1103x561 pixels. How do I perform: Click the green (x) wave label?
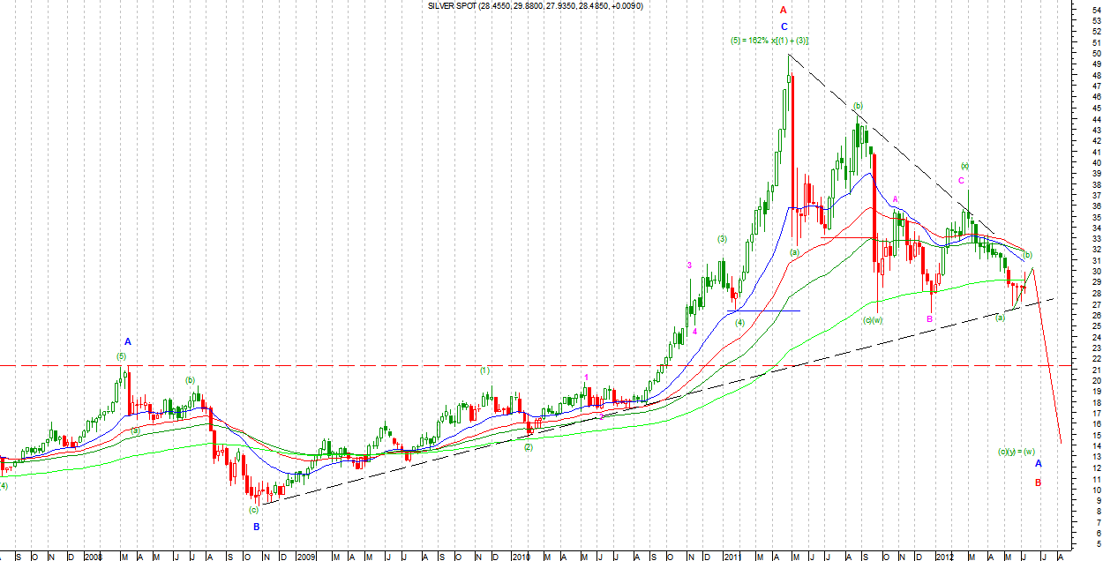[965, 166]
